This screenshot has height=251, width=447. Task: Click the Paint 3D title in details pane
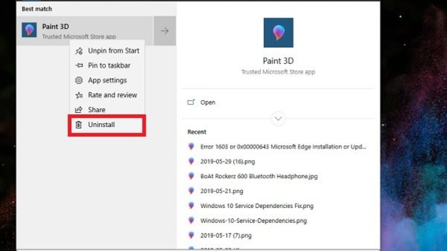pyautogui.click(x=278, y=61)
